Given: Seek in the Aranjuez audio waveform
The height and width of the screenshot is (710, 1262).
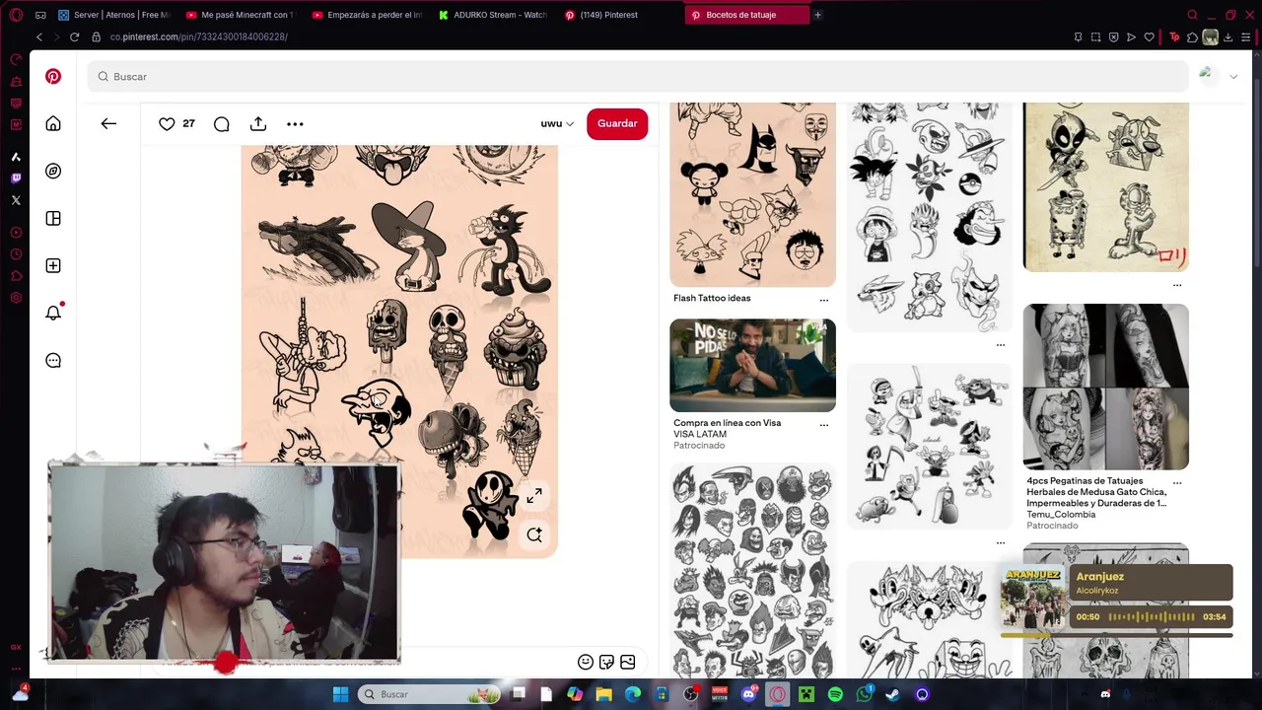Looking at the screenshot, I should [x=1151, y=617].
